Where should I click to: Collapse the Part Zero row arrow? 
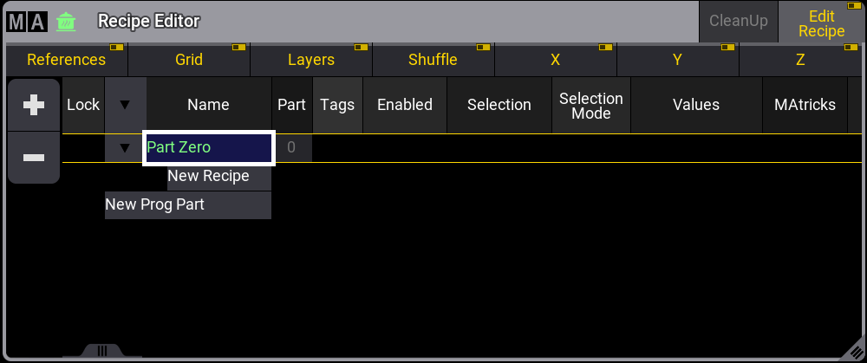[125, 148]
